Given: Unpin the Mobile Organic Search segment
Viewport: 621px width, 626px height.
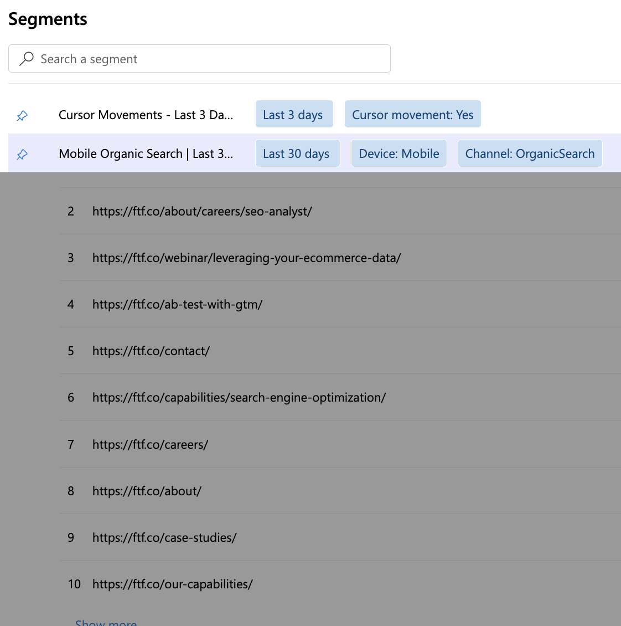Looking at the screenshot, I should coord(22,154).
